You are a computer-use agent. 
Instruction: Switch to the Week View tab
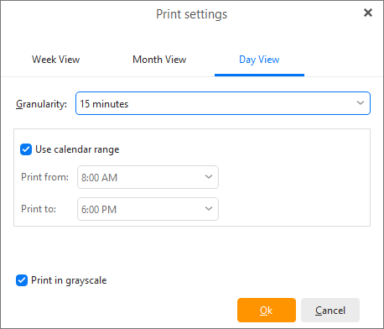(x=55, y=60)
